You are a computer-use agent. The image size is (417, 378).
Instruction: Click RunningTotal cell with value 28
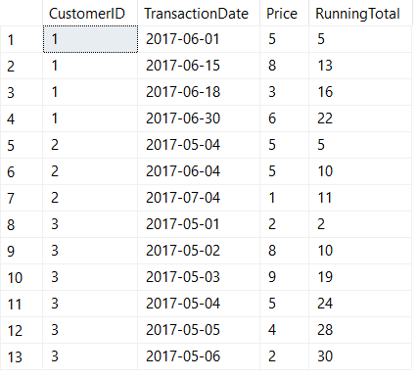click(x=360, y=330)
